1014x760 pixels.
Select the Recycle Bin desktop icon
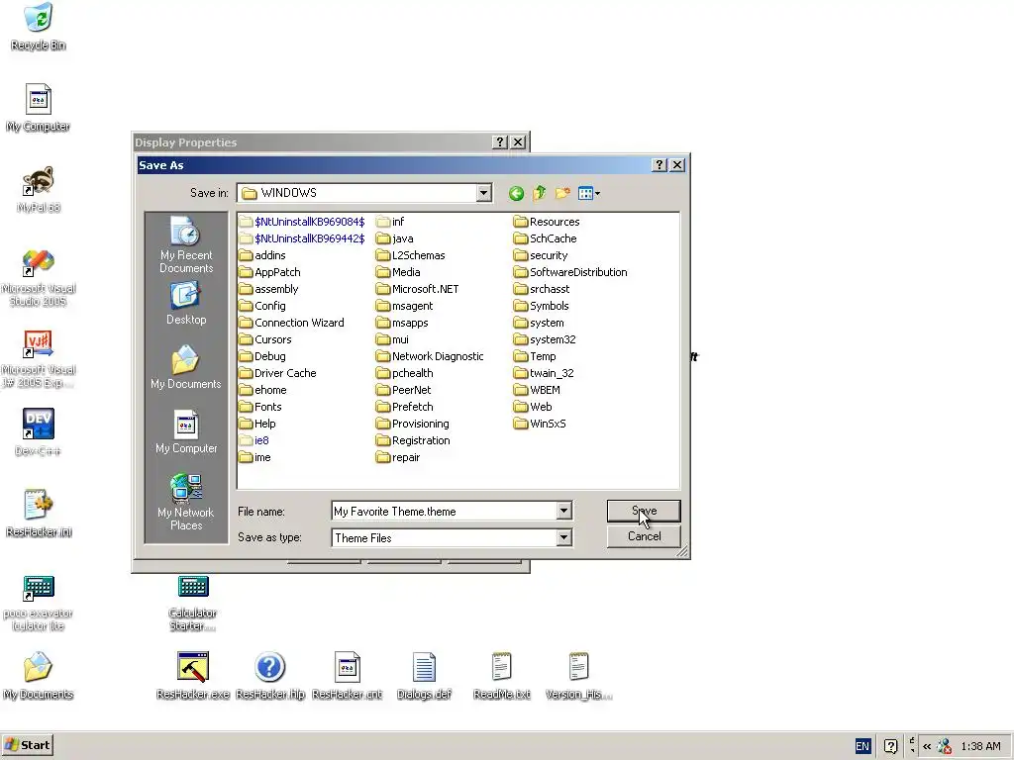[x=39, y=27]
